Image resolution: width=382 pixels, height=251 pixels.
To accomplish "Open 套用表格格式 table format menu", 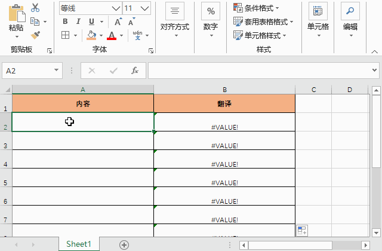I will tap(263, 22).
